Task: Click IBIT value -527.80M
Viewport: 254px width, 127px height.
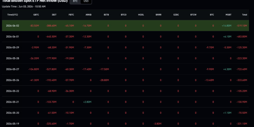Action: (51, 69)
